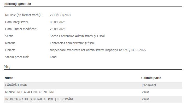Click the registration date 08.09.2025
Screen dimensions: 187x105
(57, 22)
